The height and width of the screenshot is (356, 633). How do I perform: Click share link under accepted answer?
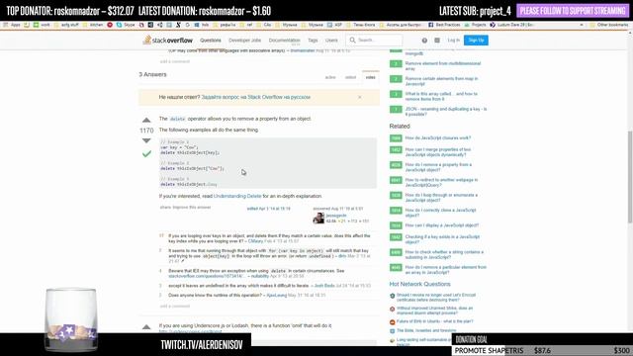coord(165,208)
